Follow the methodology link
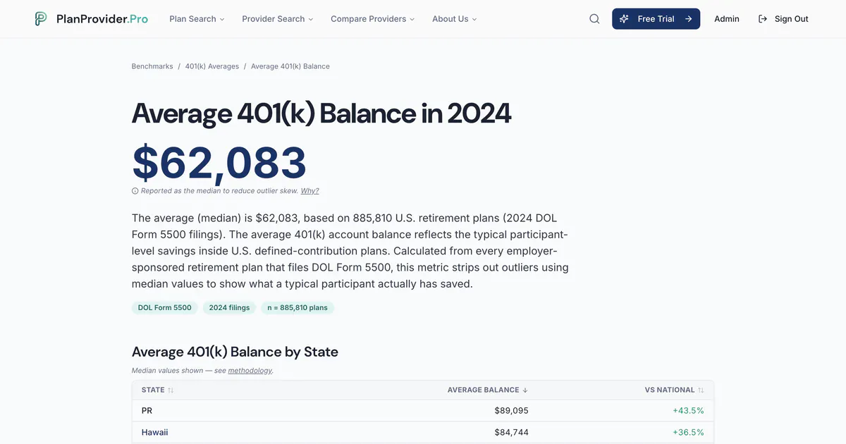The width and height of the screenshot is (846, 444). click(250, 371)
